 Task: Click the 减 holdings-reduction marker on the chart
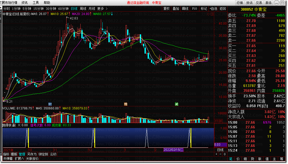[x=176, y=104]
